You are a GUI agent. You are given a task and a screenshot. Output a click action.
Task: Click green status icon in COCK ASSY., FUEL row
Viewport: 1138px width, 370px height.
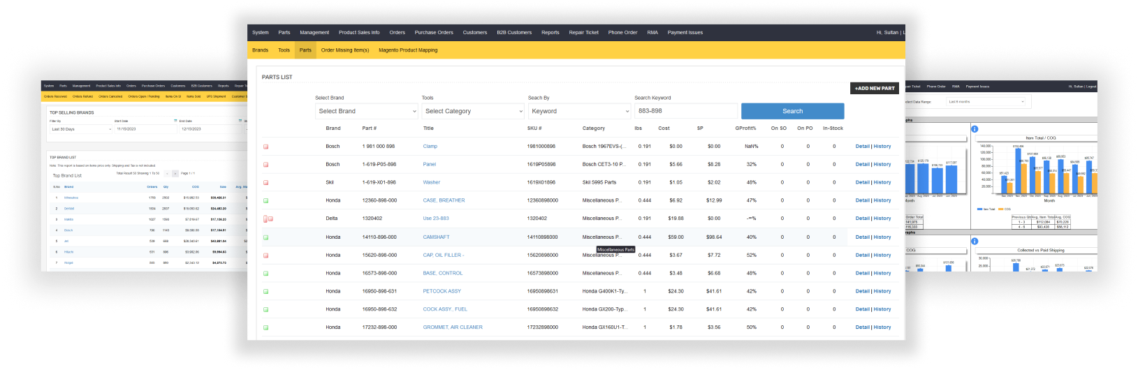(265, 310)
